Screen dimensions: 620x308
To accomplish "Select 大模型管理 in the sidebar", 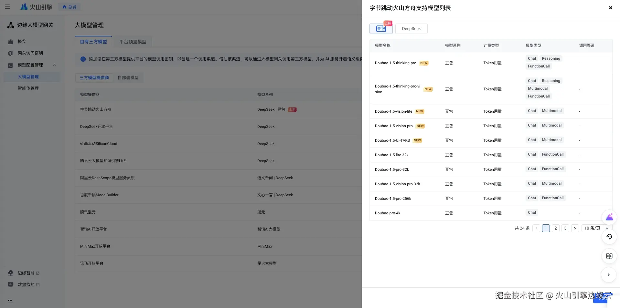I will (x=32, y=77).
